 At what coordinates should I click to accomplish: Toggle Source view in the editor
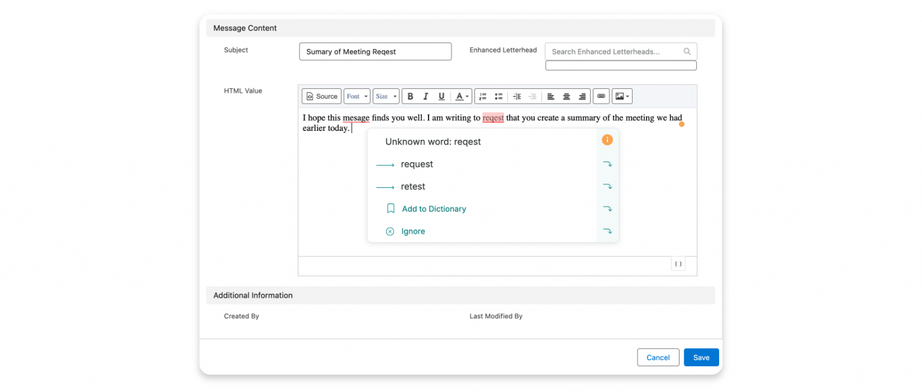click(321, 96)
